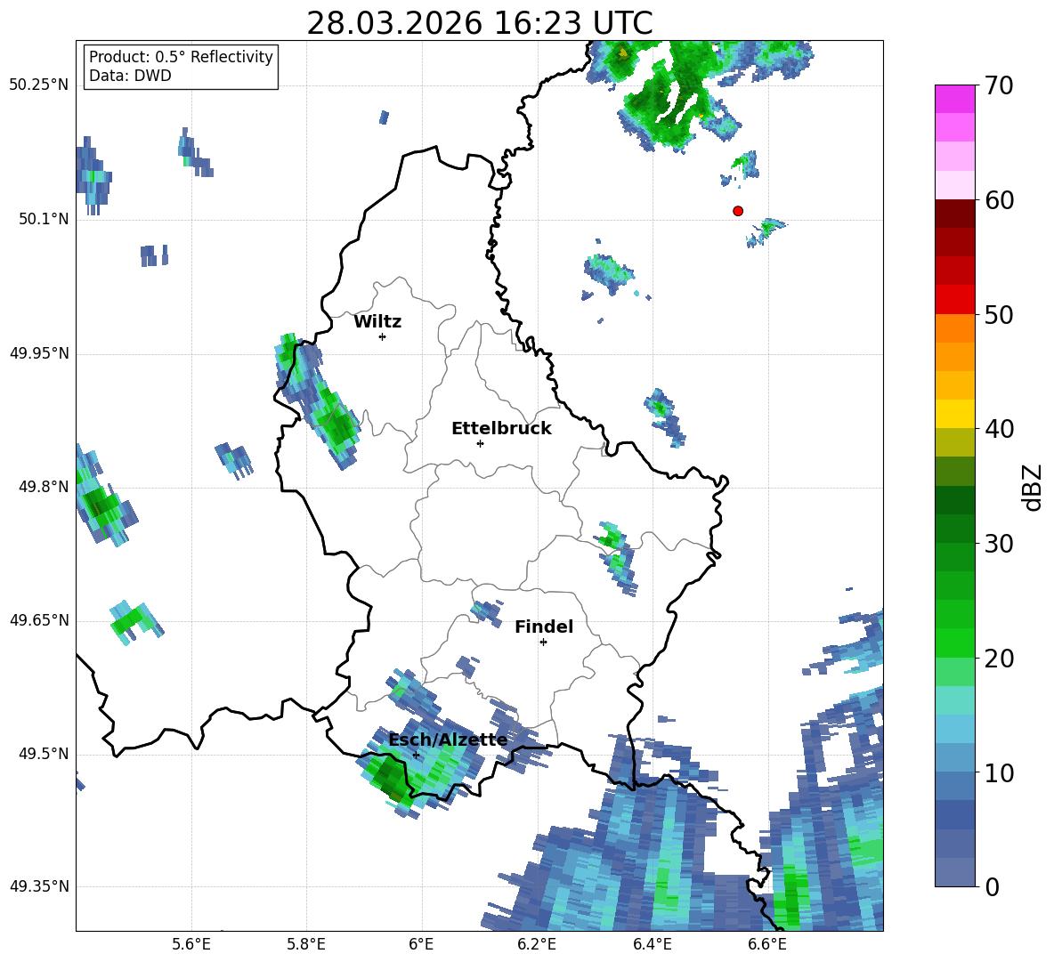Click the yellow colorbar band at 40 dBZ
Viewport: 1054px width, 962px height.
click(954, 414)
